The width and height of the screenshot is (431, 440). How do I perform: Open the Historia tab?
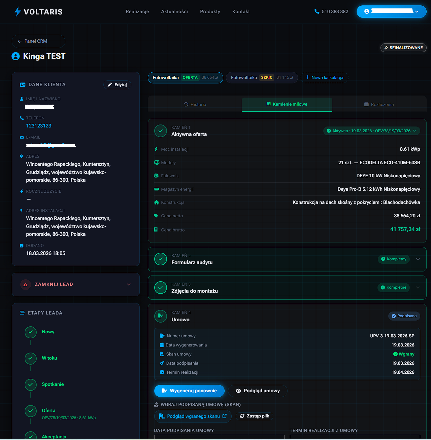click(x=195, y=104)
